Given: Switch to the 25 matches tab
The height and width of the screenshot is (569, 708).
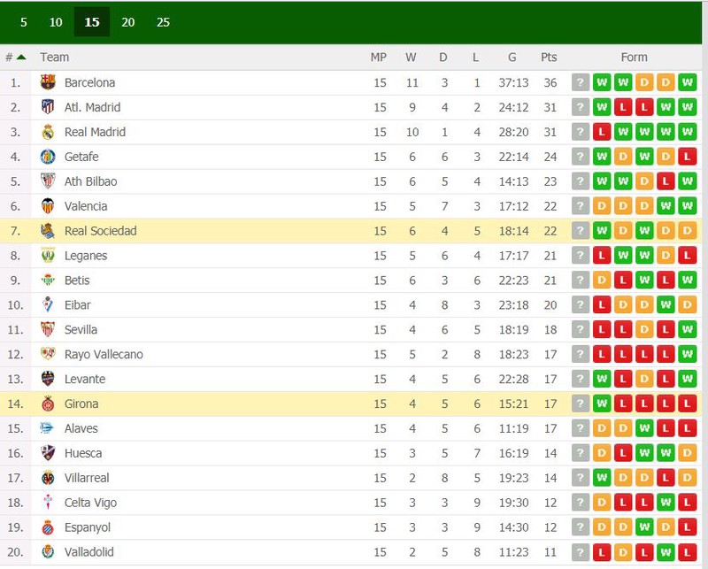Looking at the screenshot, I should tap(163, 22).
